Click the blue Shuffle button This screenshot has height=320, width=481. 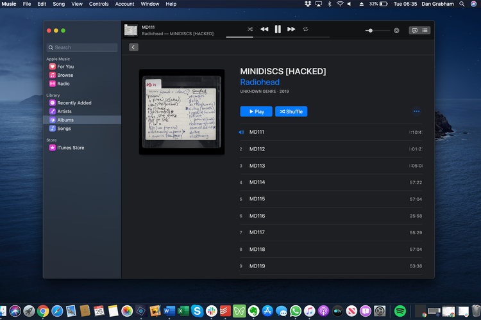click(291, 111)
